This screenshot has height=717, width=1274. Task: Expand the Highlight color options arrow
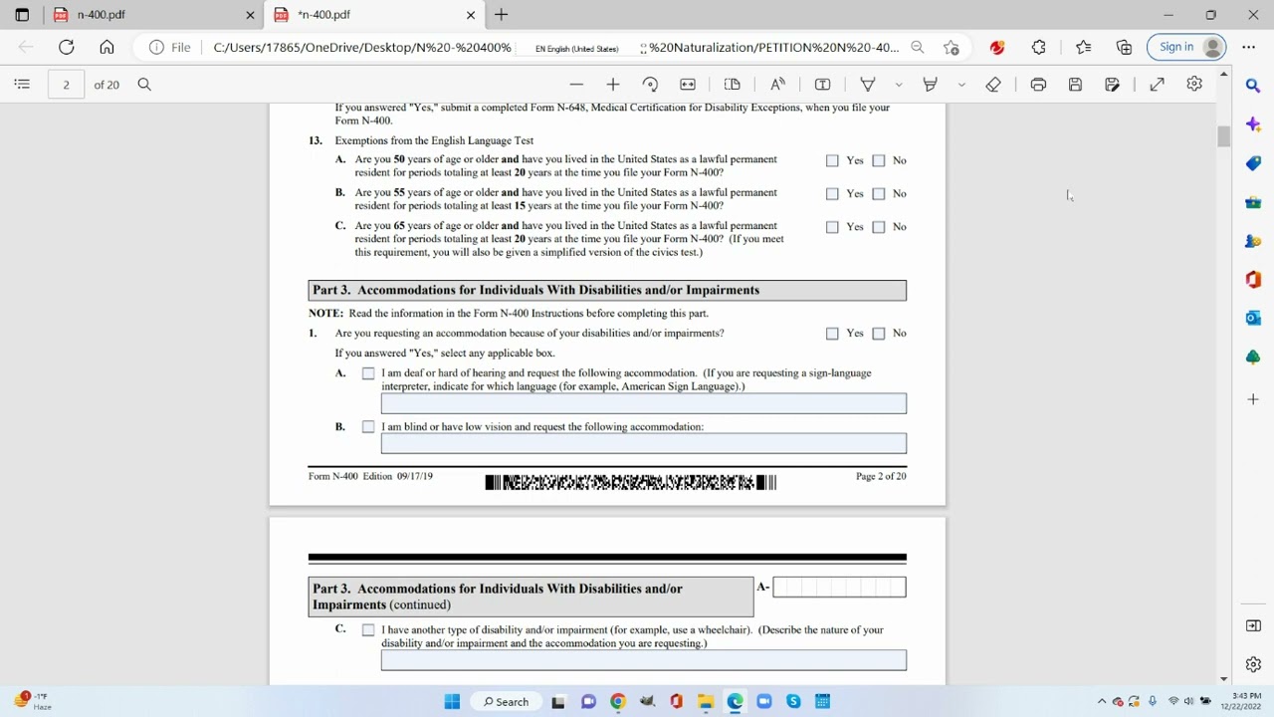961,85
